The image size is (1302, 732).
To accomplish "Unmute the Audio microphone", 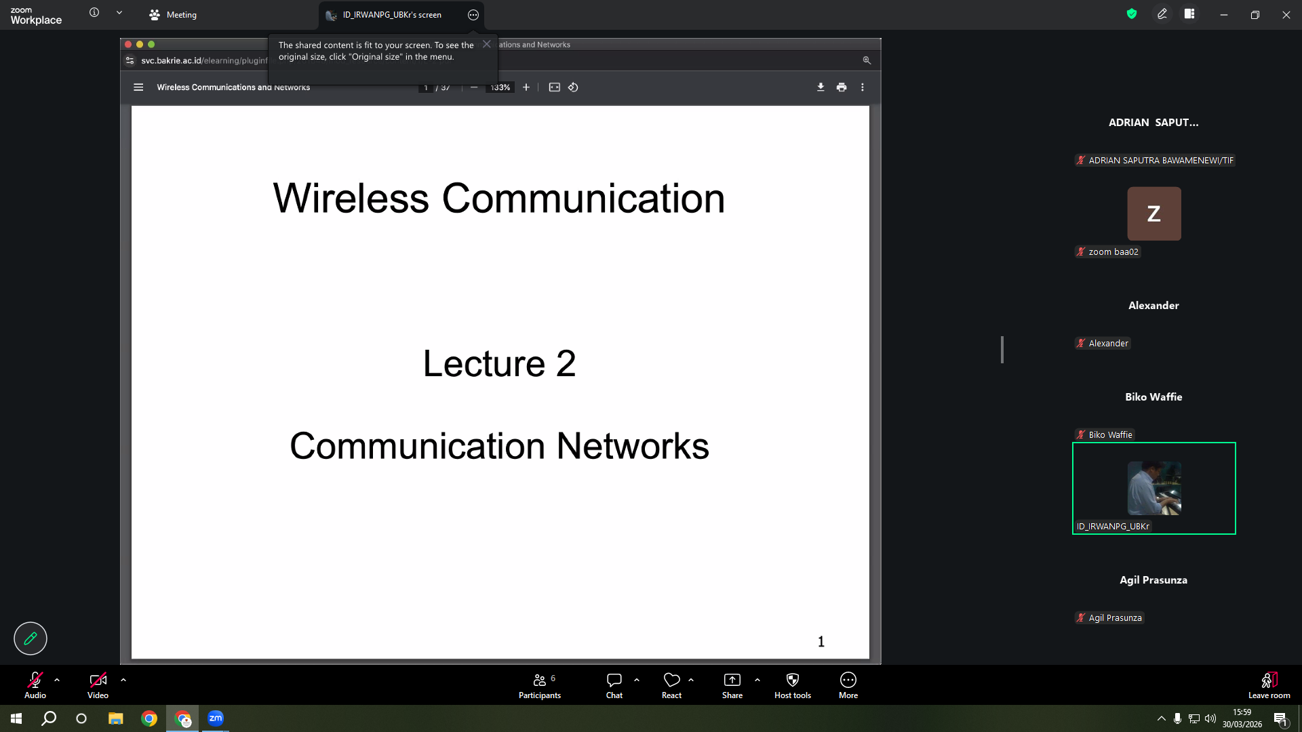I will (35, 685).
